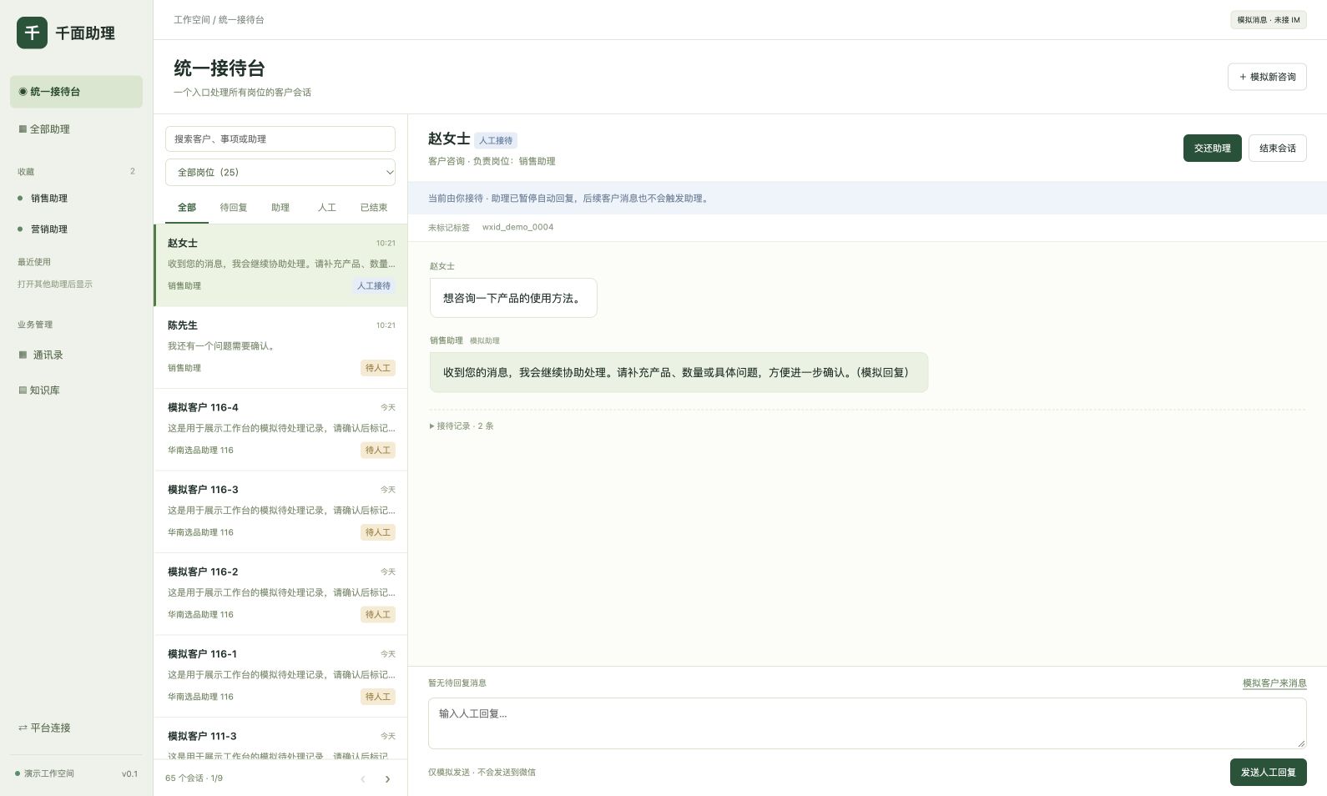Expand 接待记录 · 2 条
Image resolution: width=1327 pixels, height=796 pixels.
click(x=462, y=426)
